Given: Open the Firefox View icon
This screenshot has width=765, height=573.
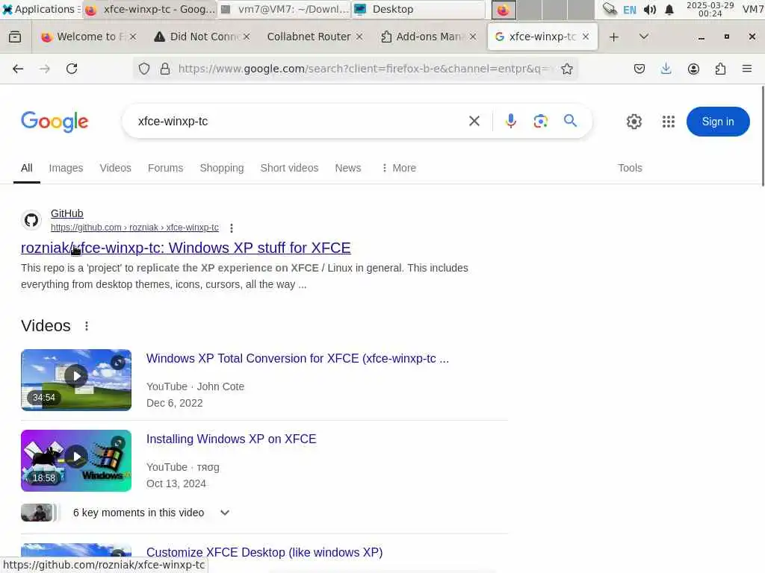Looking at the screenshot, I should tap(15, 37).
